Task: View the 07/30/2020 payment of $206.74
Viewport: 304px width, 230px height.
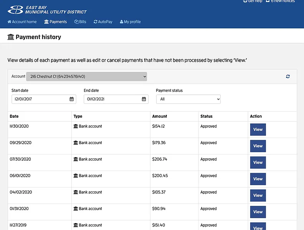Action: tap(258, 163)
